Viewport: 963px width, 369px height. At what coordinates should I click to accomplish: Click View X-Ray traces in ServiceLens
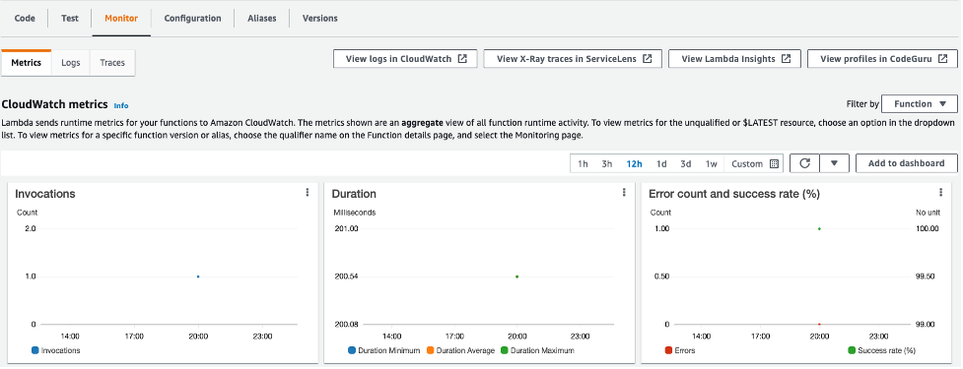(573, 59)
